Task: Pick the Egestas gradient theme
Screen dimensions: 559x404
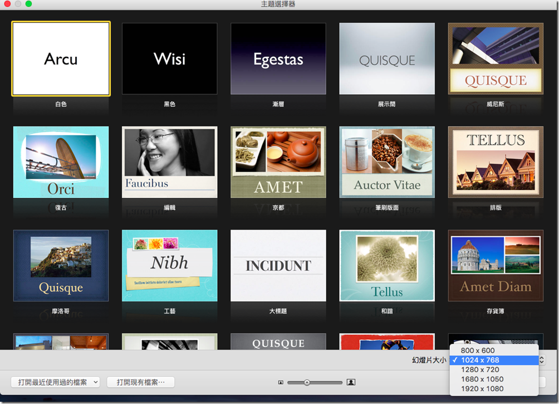Action: [x=278, y=59]
